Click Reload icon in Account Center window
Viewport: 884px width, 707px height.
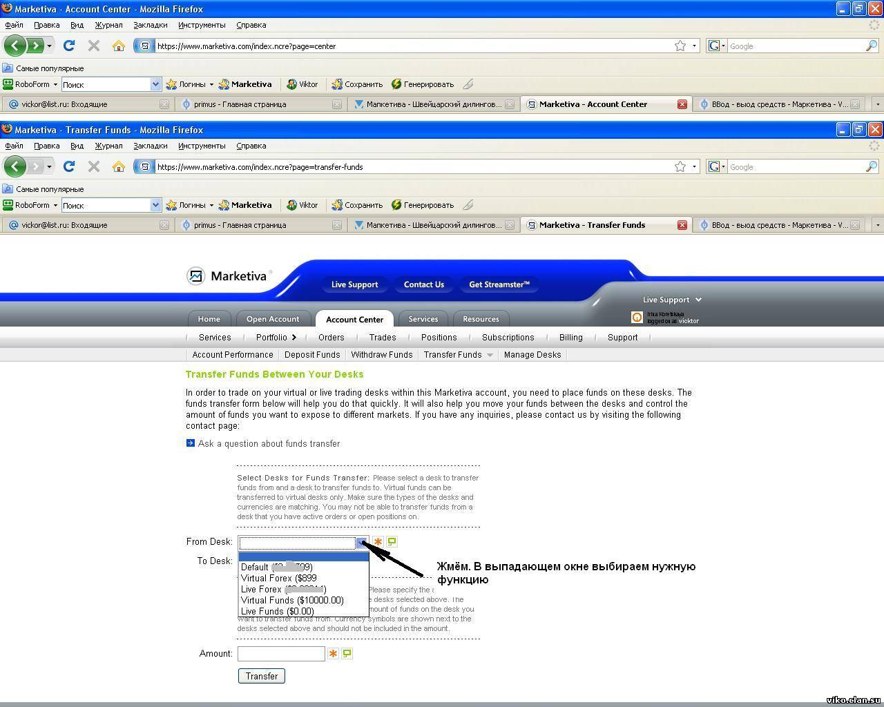[x=68, y=46]
